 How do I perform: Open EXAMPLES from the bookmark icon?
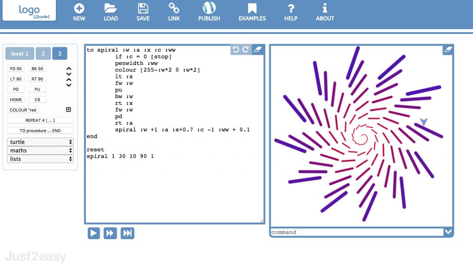(x=252, y=8)
